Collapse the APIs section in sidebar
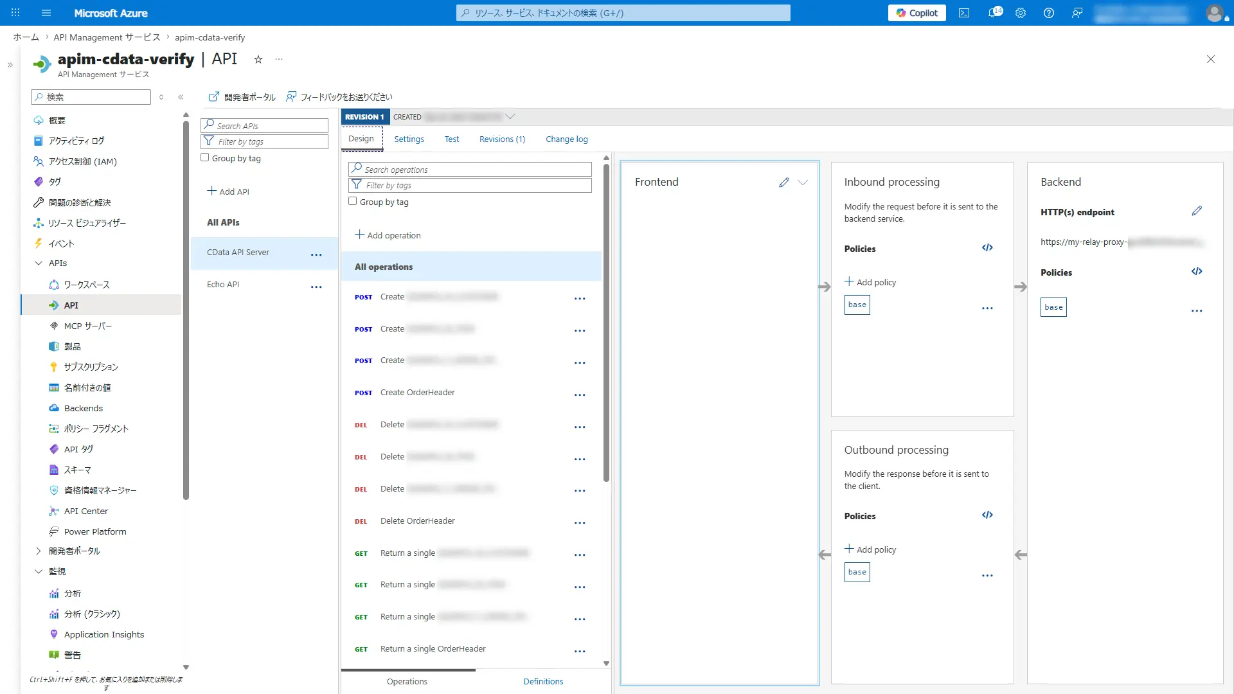This screenshot has height=694, width=1234. pyautogui.click(x=39, y=263)
